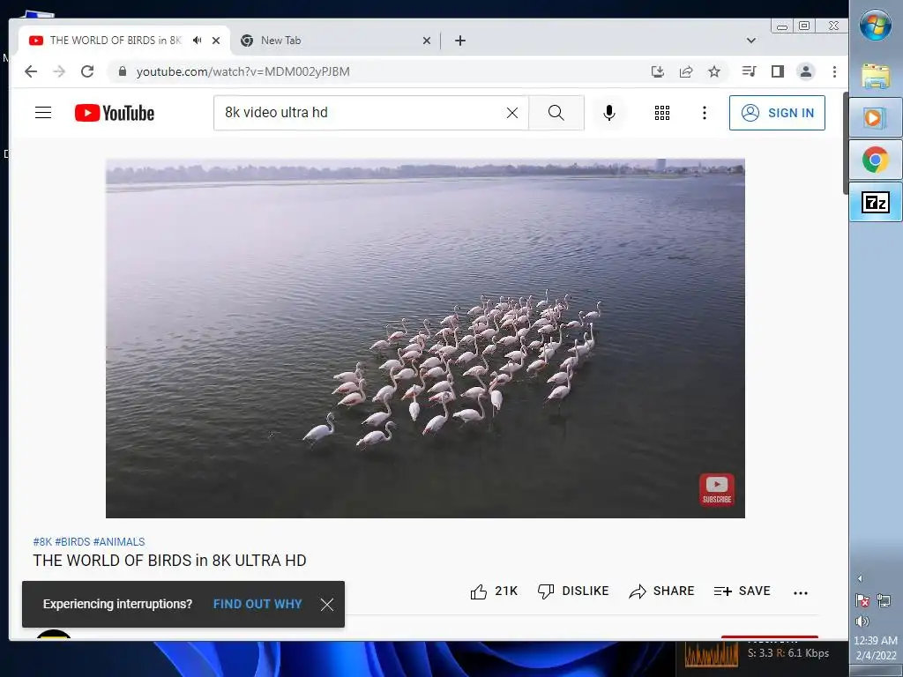
Task: Run search with the magnifier button
Action: pyautogui.click(x=556, y=113)
